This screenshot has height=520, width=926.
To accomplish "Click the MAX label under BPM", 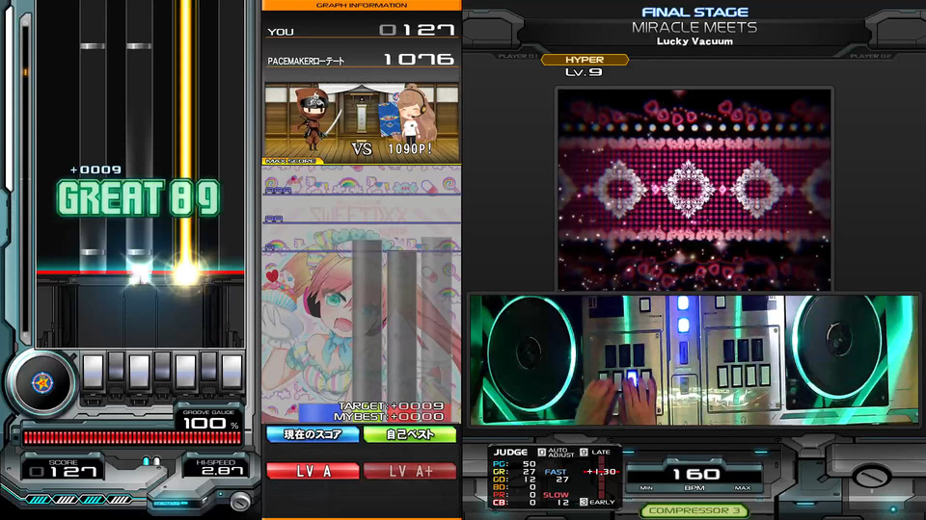I will [x=743, y=488].
